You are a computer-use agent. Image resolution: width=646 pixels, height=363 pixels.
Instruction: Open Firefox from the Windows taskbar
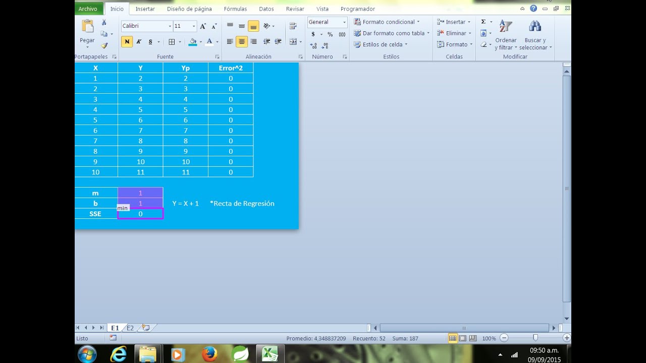tap(209, 354)
